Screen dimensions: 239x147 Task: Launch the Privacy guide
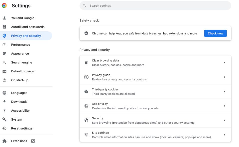click(x=155, y=77)
